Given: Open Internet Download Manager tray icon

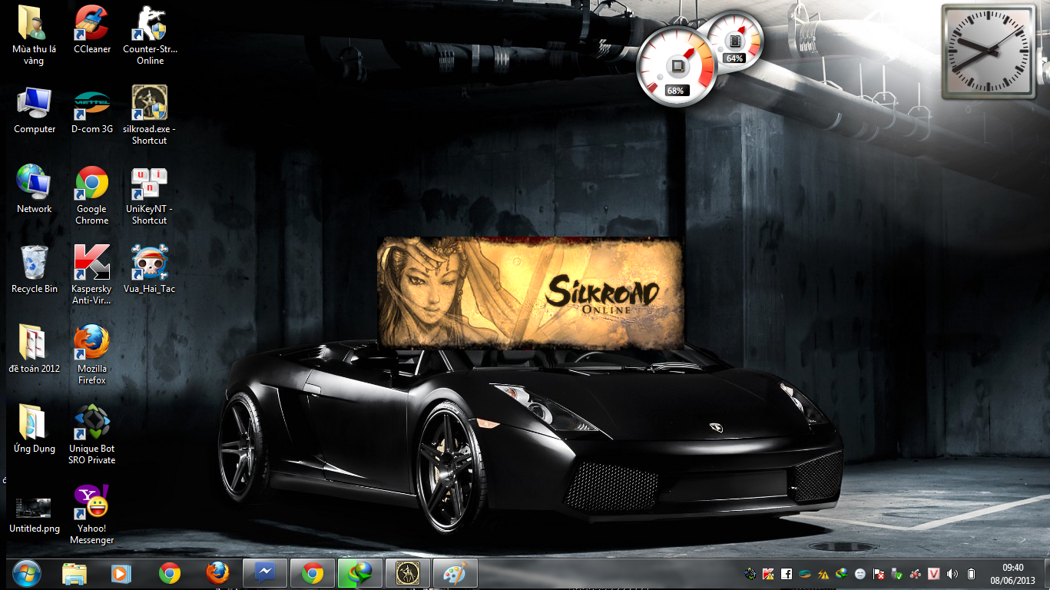Looking at the screenshot, I should coord(842,573).
